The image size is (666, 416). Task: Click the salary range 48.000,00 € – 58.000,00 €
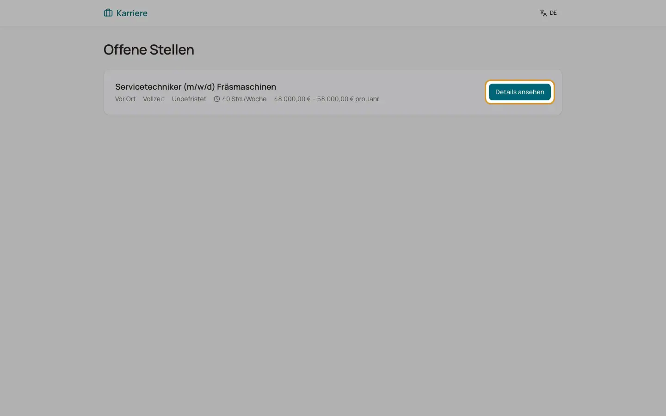[314, 99]
